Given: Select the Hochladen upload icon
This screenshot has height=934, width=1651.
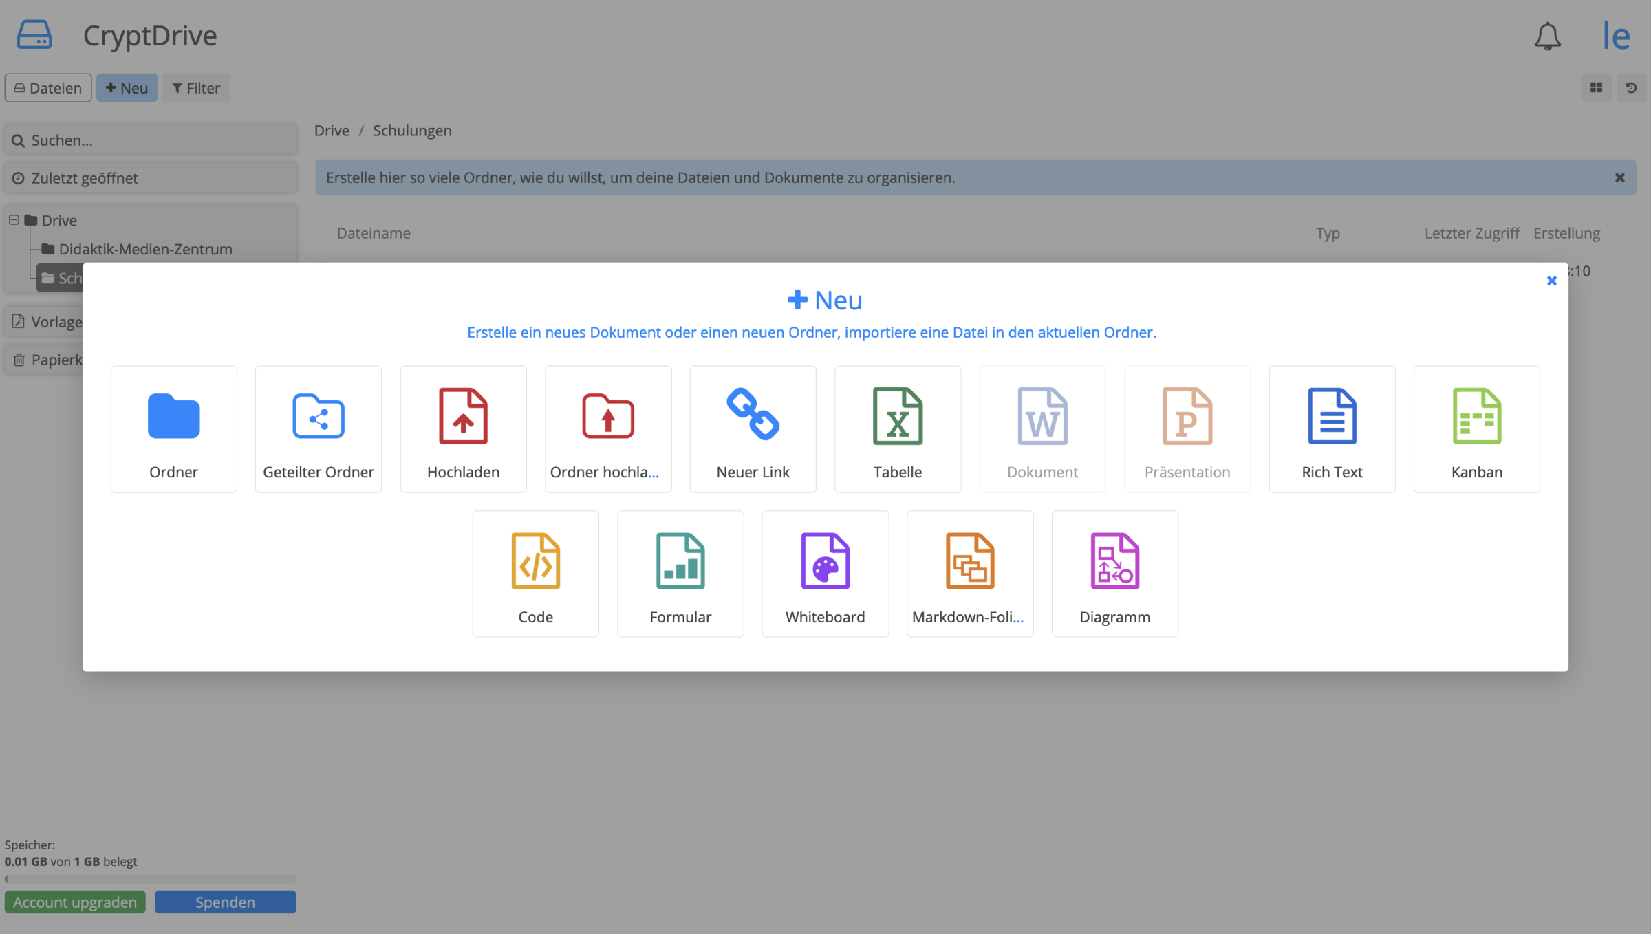Looking at the screenshot, I should pos(463,428).
